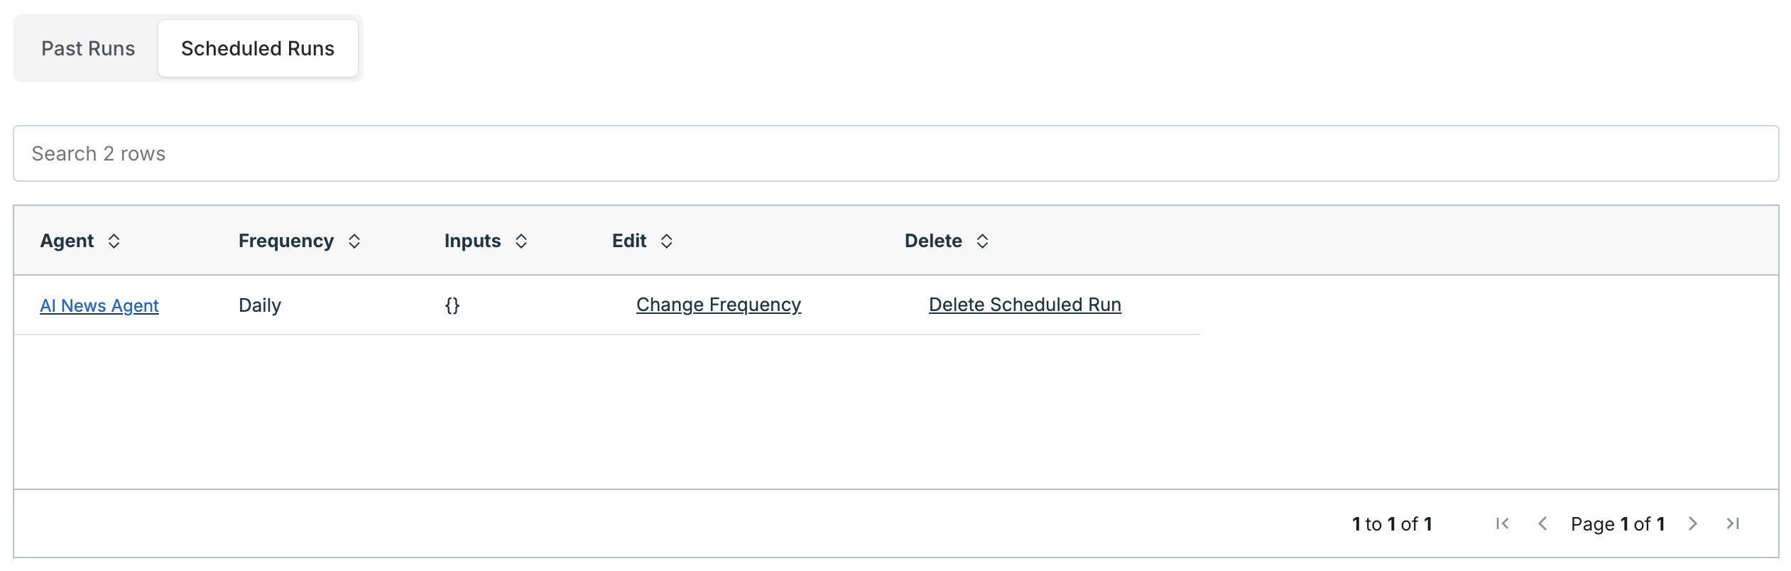The height and width of the screenshot is (571, 1791).
Task: Click Frequency column sort icon
Action: (x=354, y=241)
